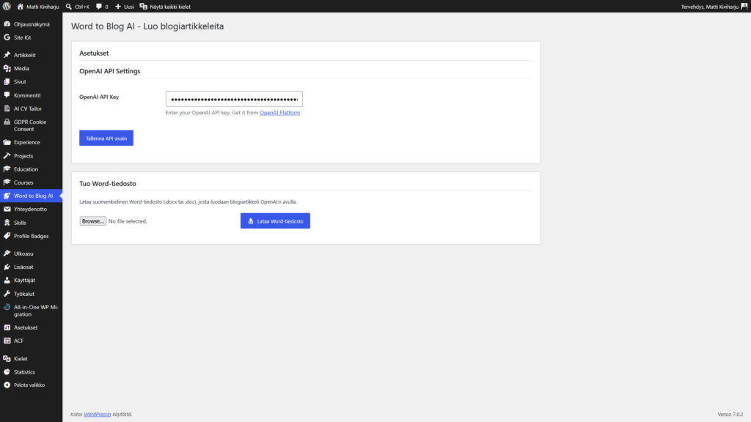751x422 pixels.
Task: Focus the OpenAI API Key password field
Action: pyautogui.click(x=234, y=99)
